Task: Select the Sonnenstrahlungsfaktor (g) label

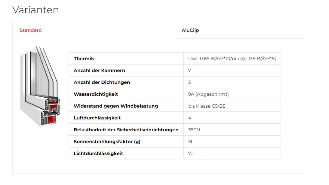Action: point(107,141)
